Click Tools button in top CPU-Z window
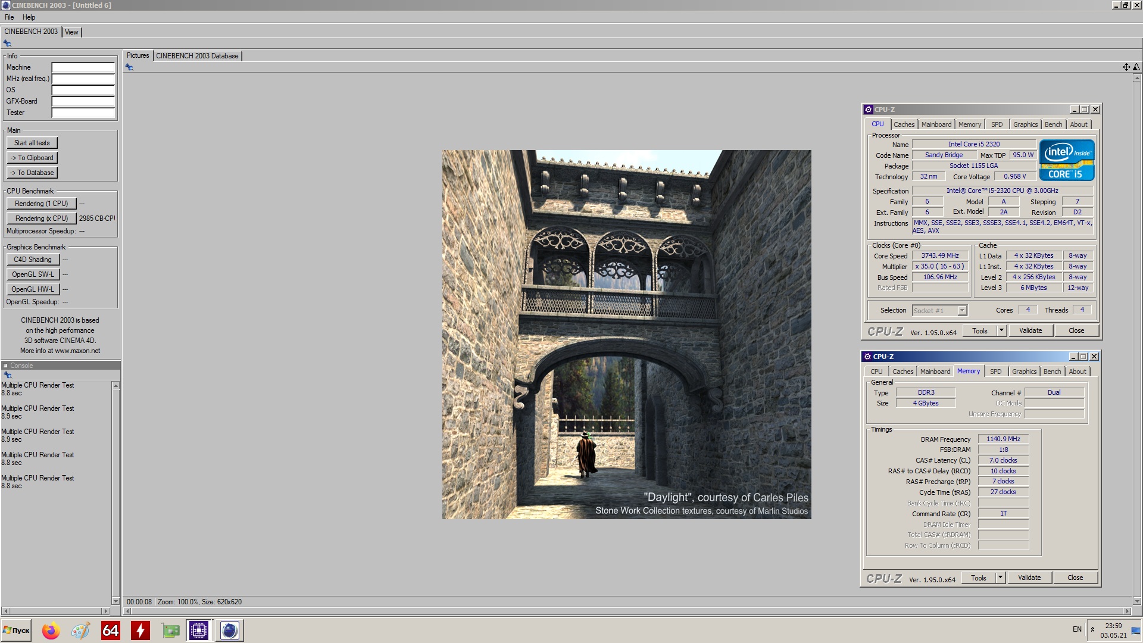The height and width of the screenshot is (643, 1143). pos(980,331)
